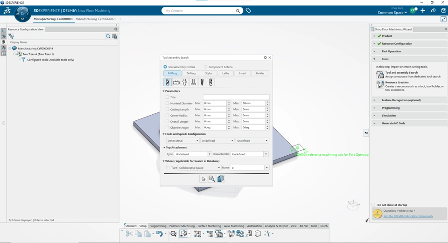This screenshot has width=448, height=243.
Task: Click the cube box icon in Standard toolbar
Action: tap(258, 234)
